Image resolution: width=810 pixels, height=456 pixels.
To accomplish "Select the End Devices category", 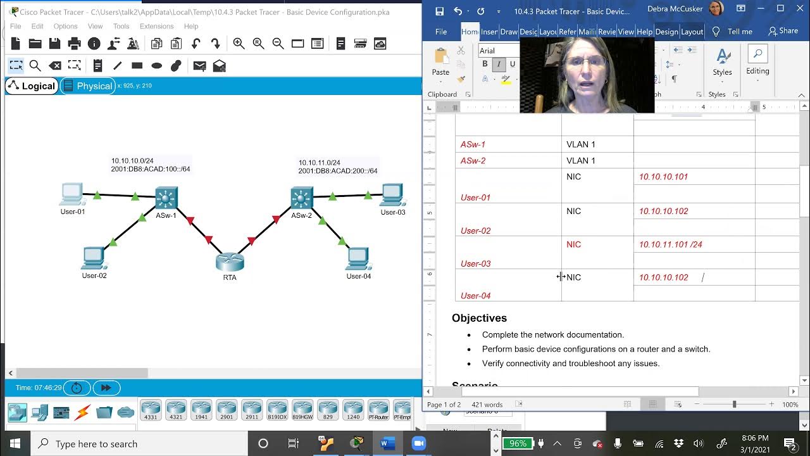I will pyautogui.click(x=39, y=413).
